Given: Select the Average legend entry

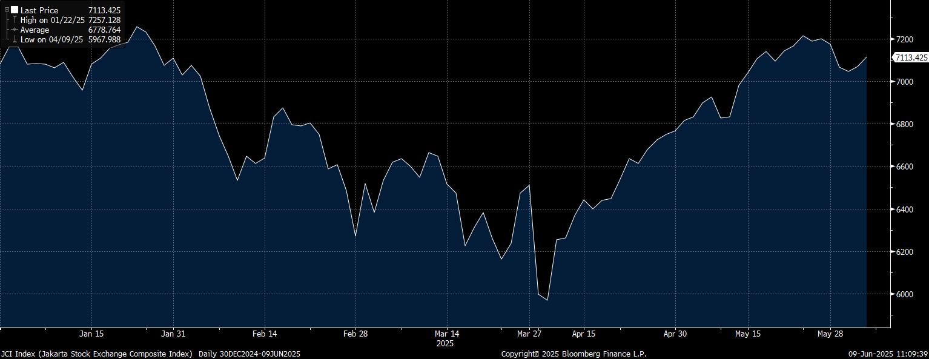Looking at the screenshot, I should pos(35,30).
